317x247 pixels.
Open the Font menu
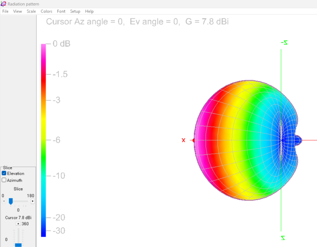pos(61,11)
